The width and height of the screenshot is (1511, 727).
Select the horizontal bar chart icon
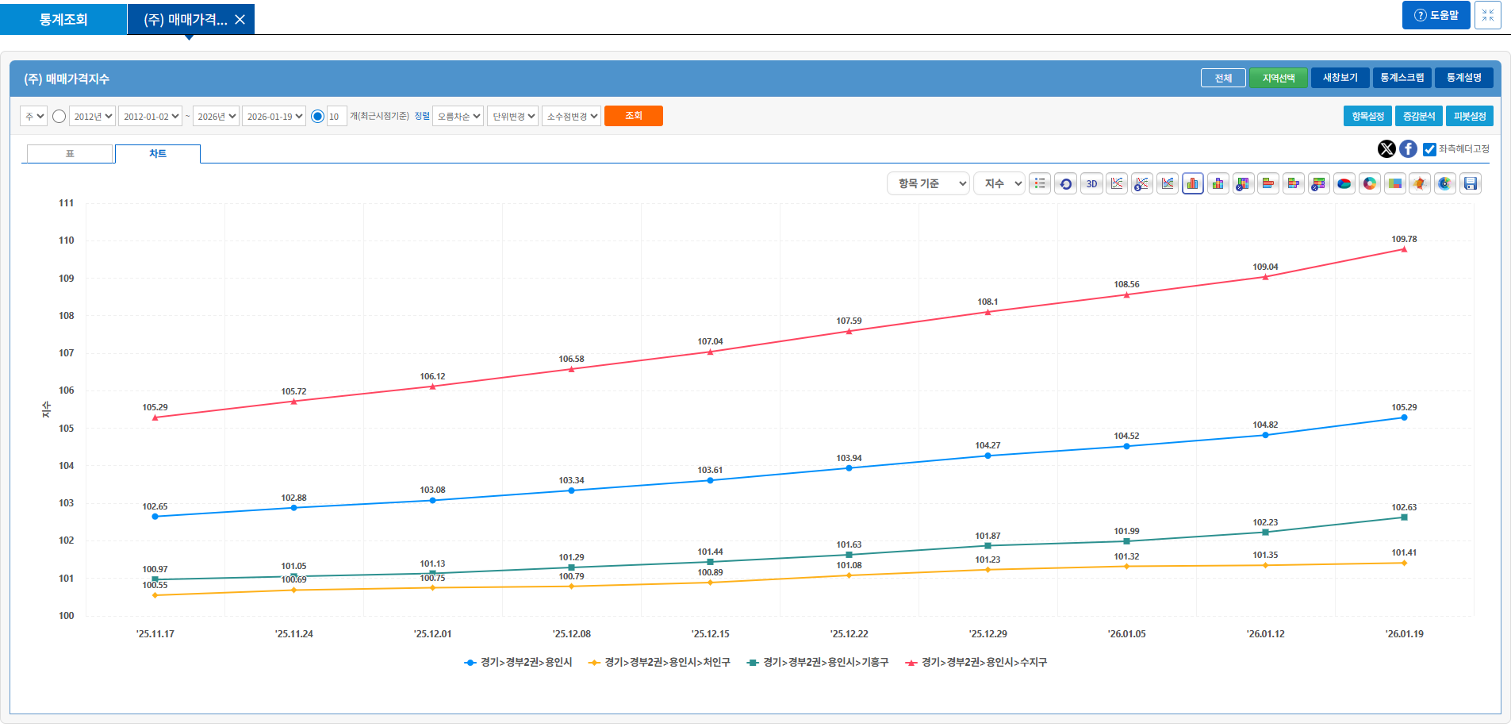tap(1268, 183)
